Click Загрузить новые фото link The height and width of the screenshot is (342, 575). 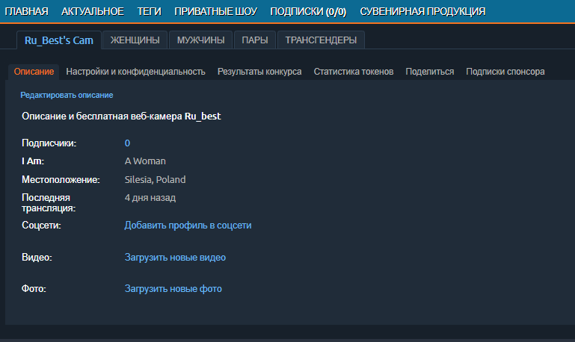(x=173, y=289)
